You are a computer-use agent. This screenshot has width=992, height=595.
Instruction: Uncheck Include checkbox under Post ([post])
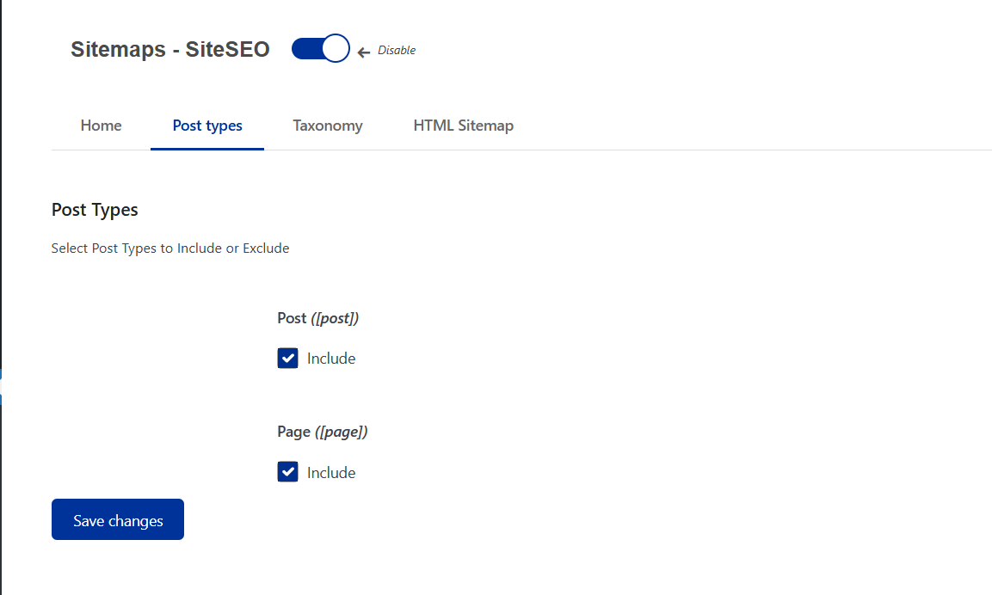point(288,358)
